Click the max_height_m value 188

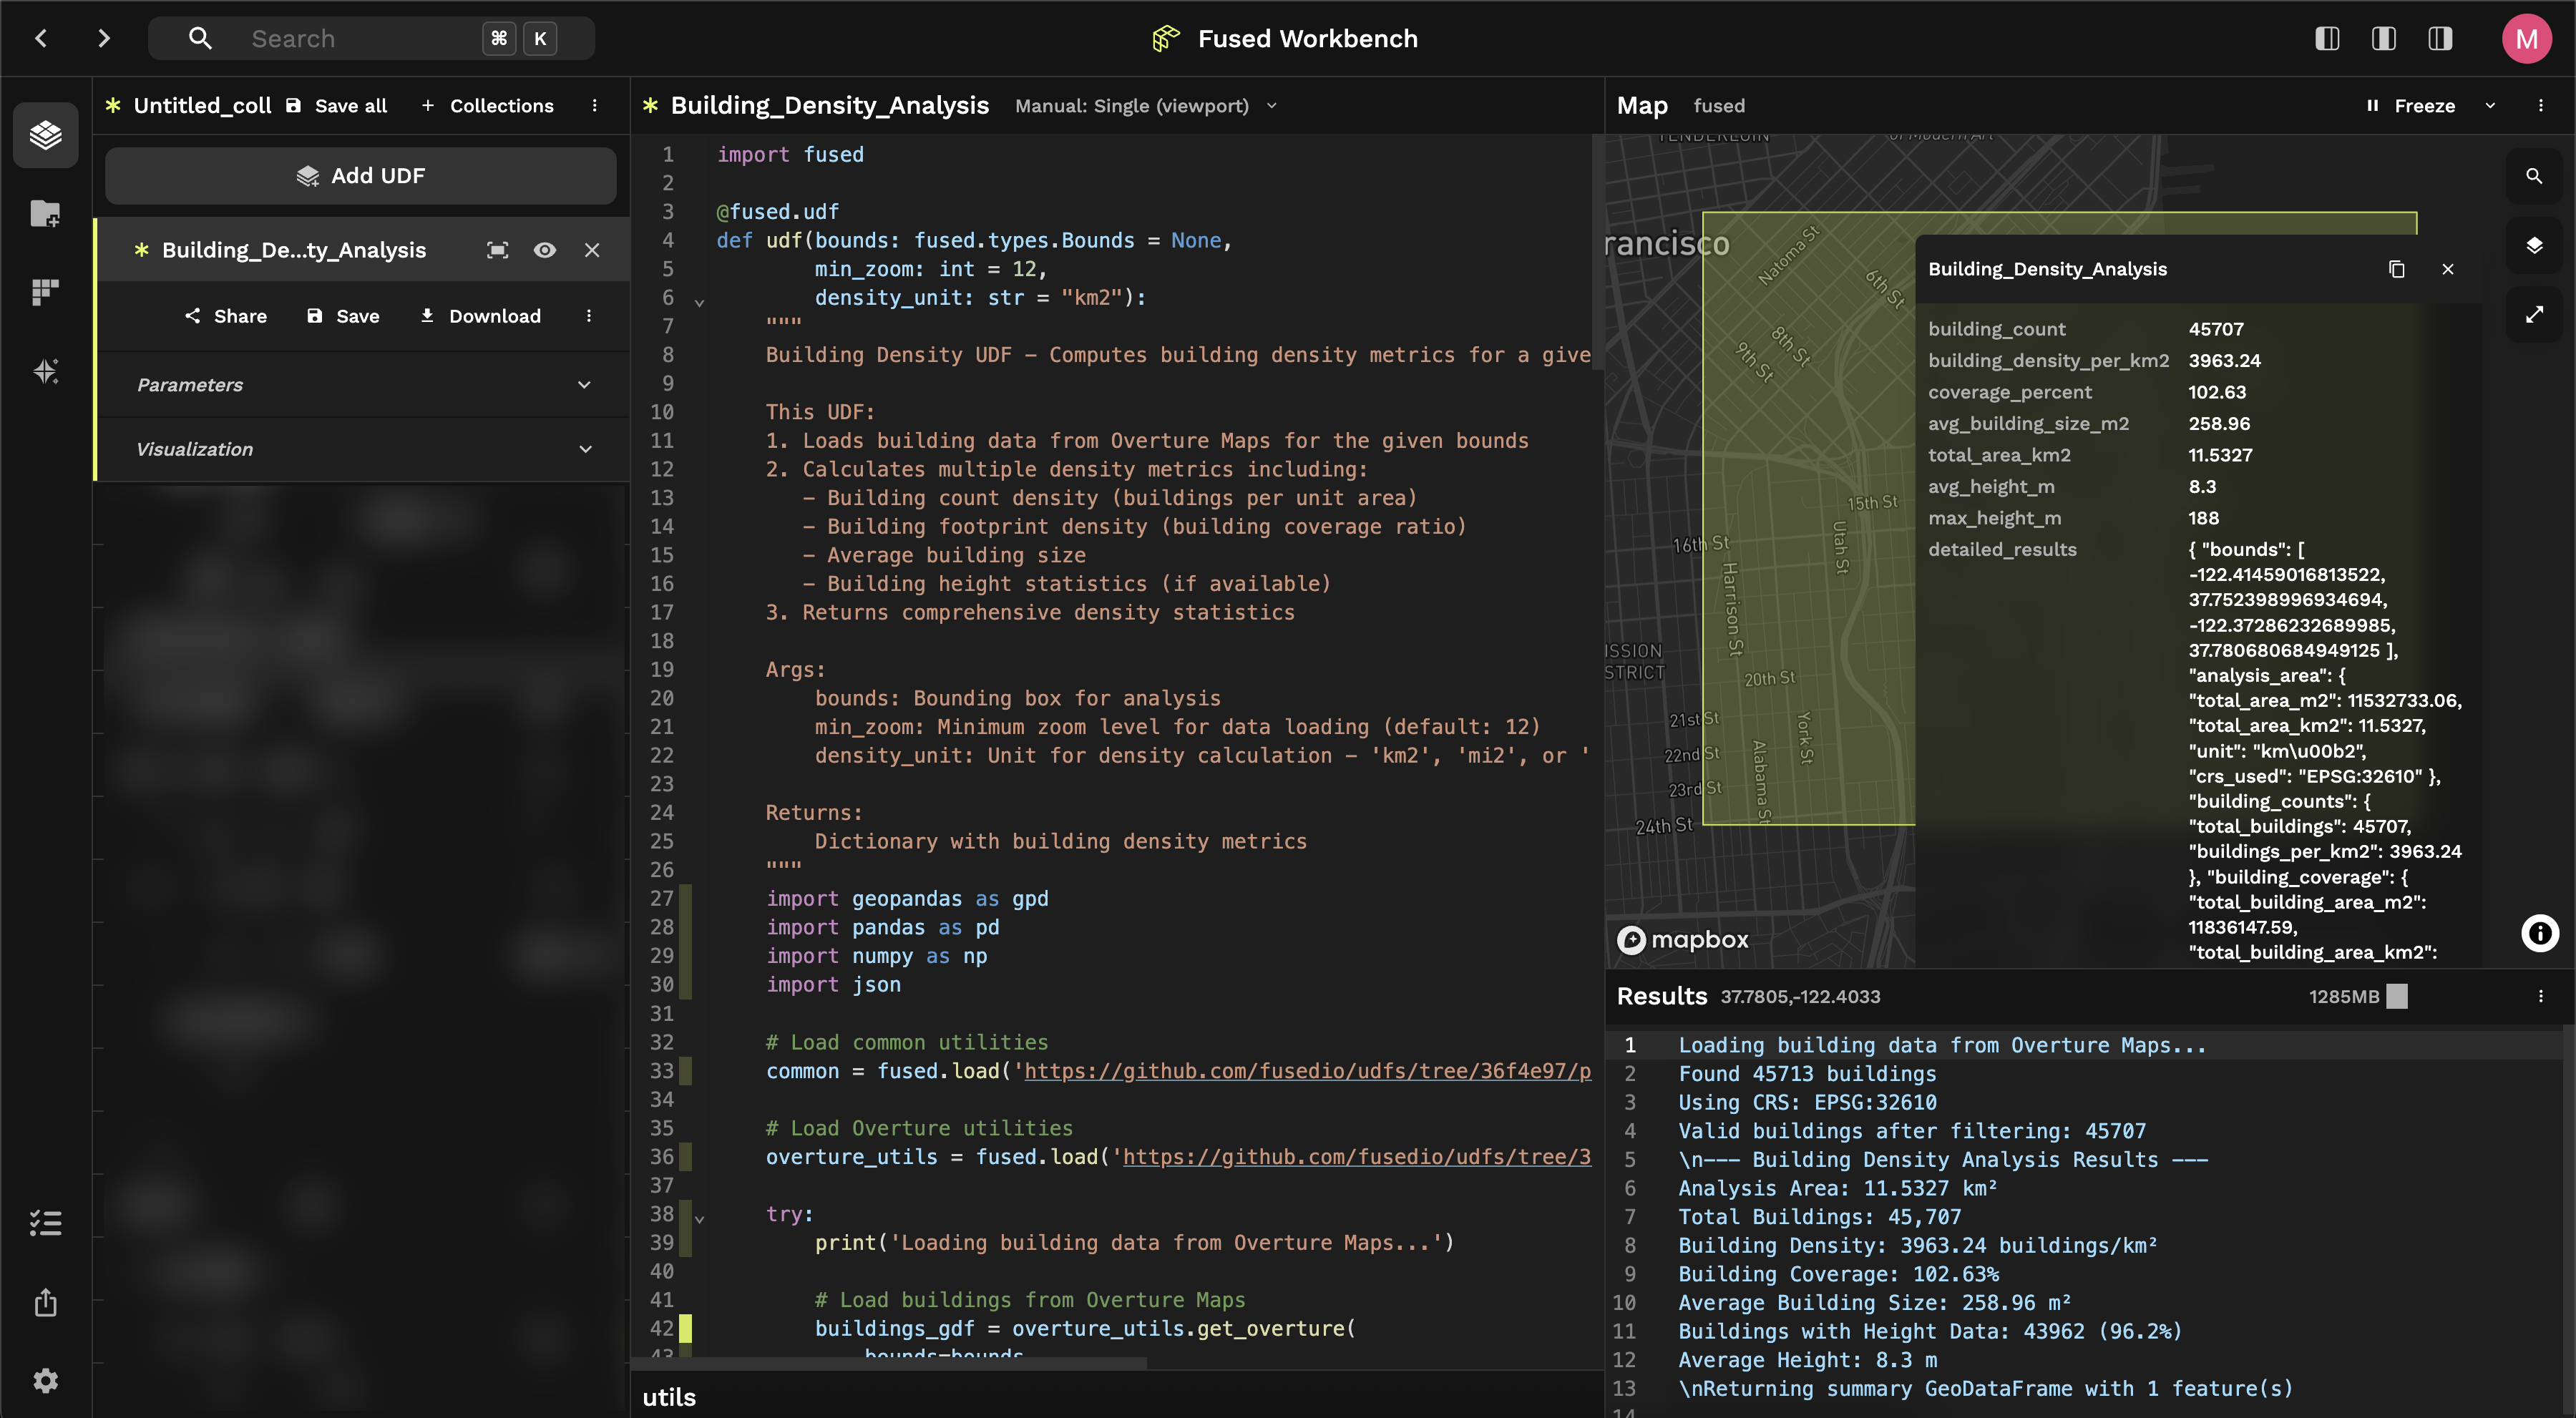coord(2203,518)
